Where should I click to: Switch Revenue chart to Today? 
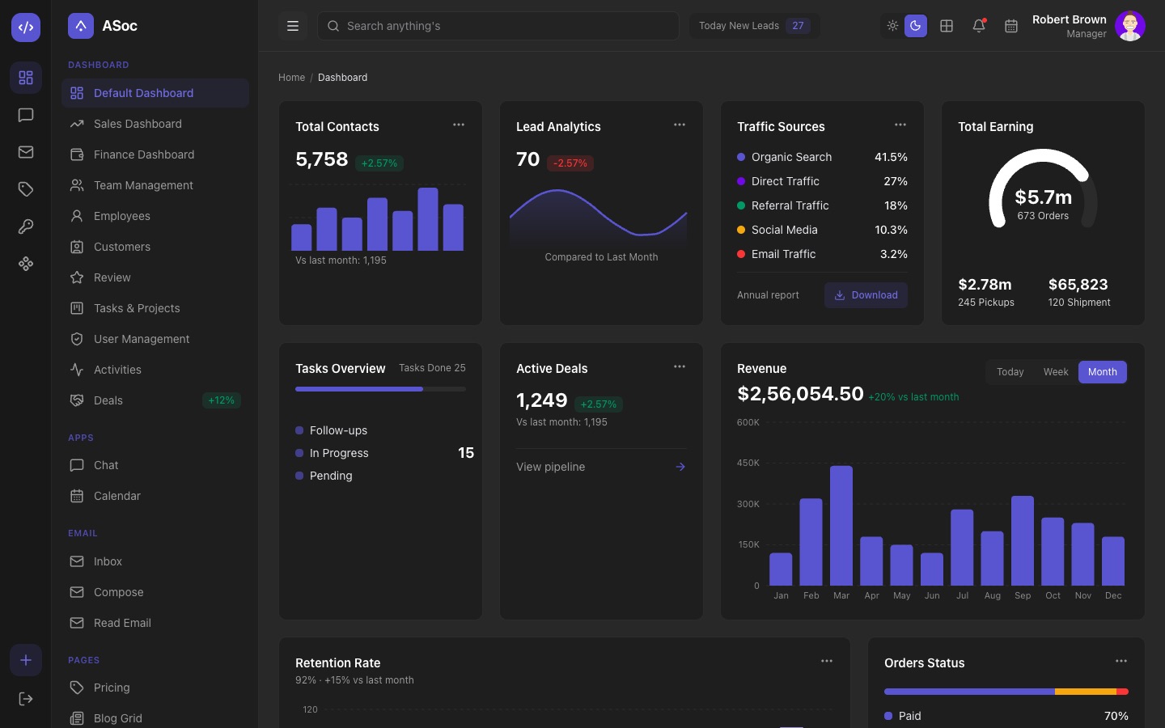1010,372
